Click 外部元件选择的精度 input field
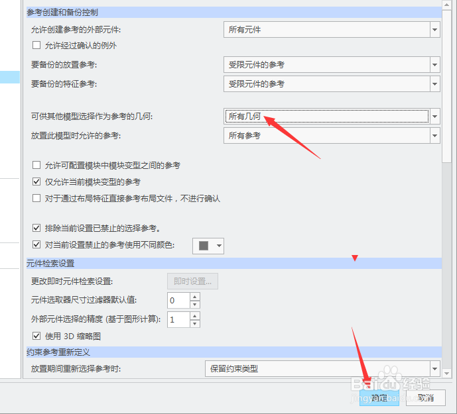This screenshot has width=457, height=414. (x=178, y=320)
